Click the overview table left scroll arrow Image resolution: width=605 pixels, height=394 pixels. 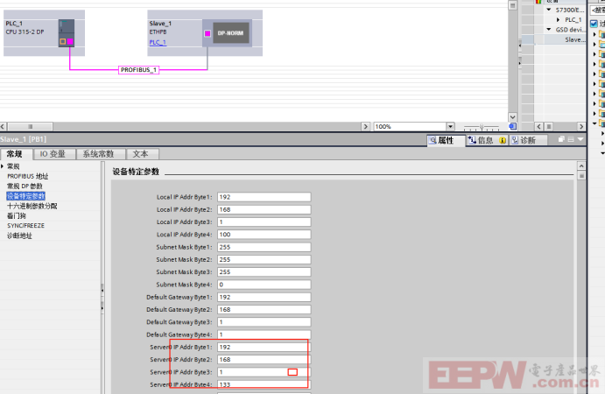539,126
